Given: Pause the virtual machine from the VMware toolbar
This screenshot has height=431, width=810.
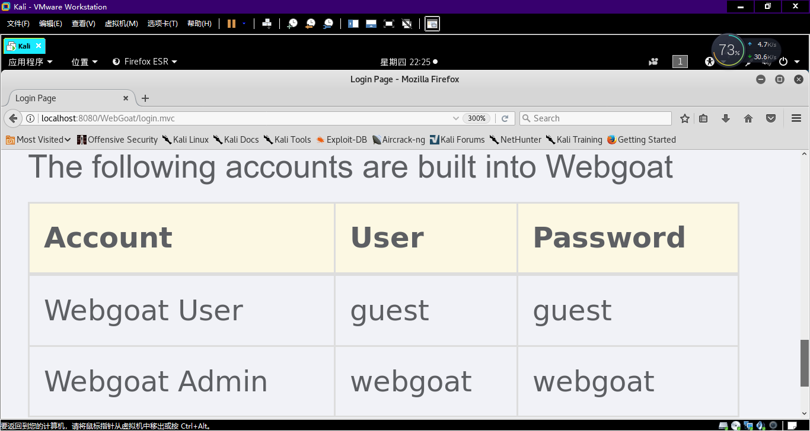Looking at the screenshot, I should click(x=231, y=24).
